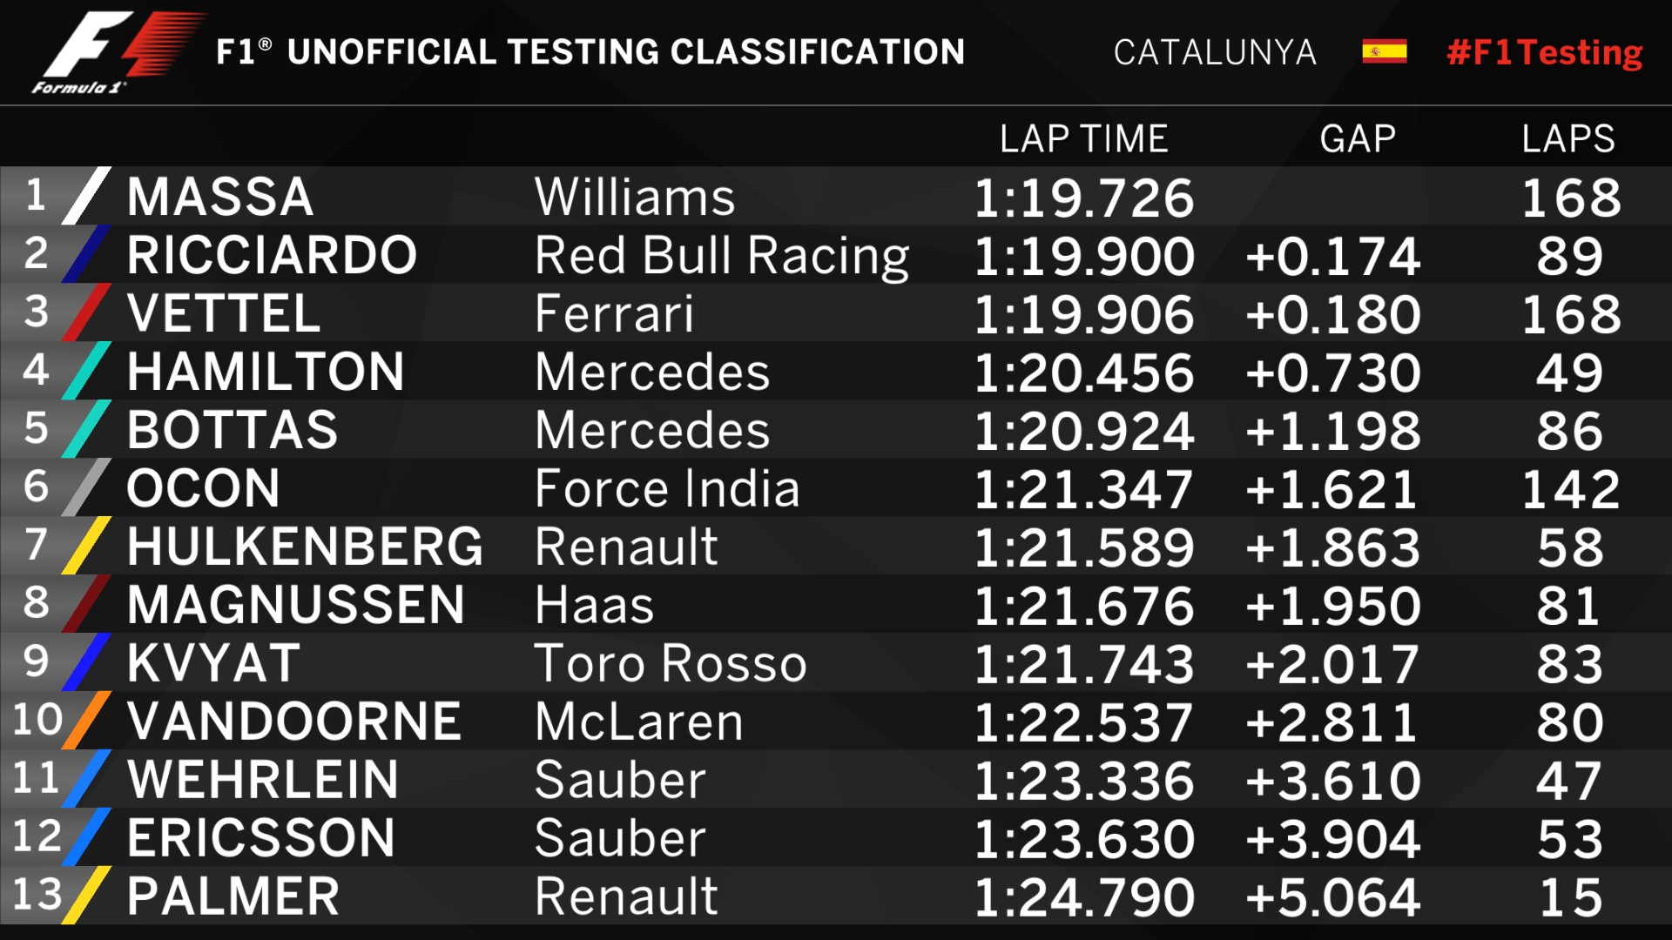Click the LAP TIME column header
Screen dimensions: 1672x940
(x=1083, y=139)
